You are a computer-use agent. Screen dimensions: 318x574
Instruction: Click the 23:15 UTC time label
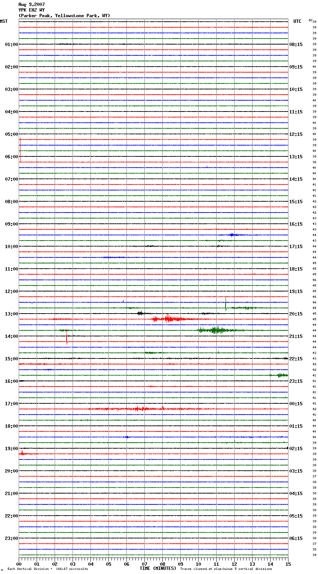point(296,381)
